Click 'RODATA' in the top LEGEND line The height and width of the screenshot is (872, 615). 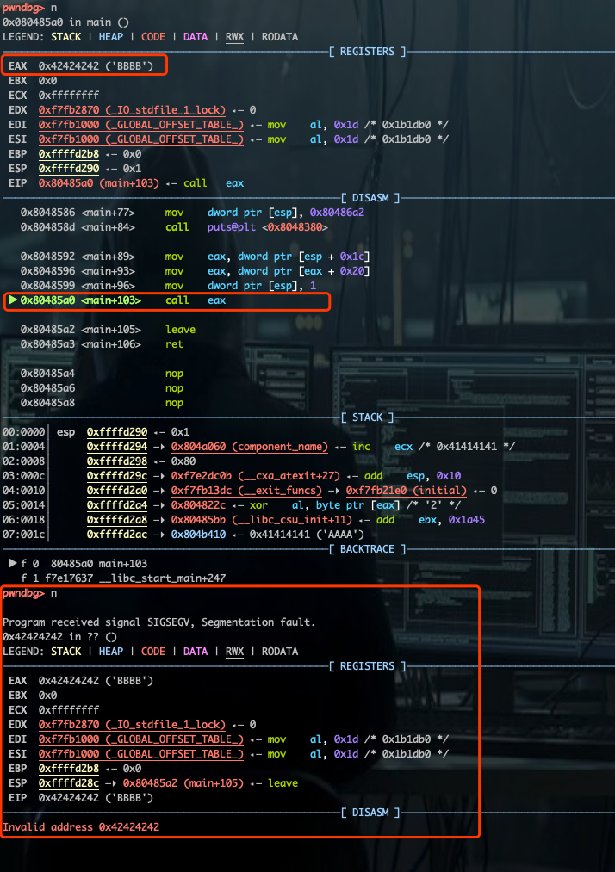[280, 37]
